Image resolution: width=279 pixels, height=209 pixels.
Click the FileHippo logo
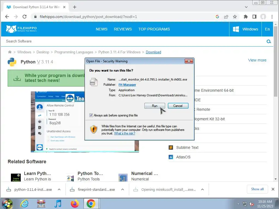coord(21,29)
